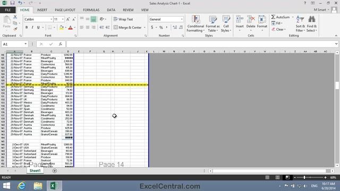Toggle Align Left for cell text
Viewport: 340px width, 191px height.
pos(81,28)
